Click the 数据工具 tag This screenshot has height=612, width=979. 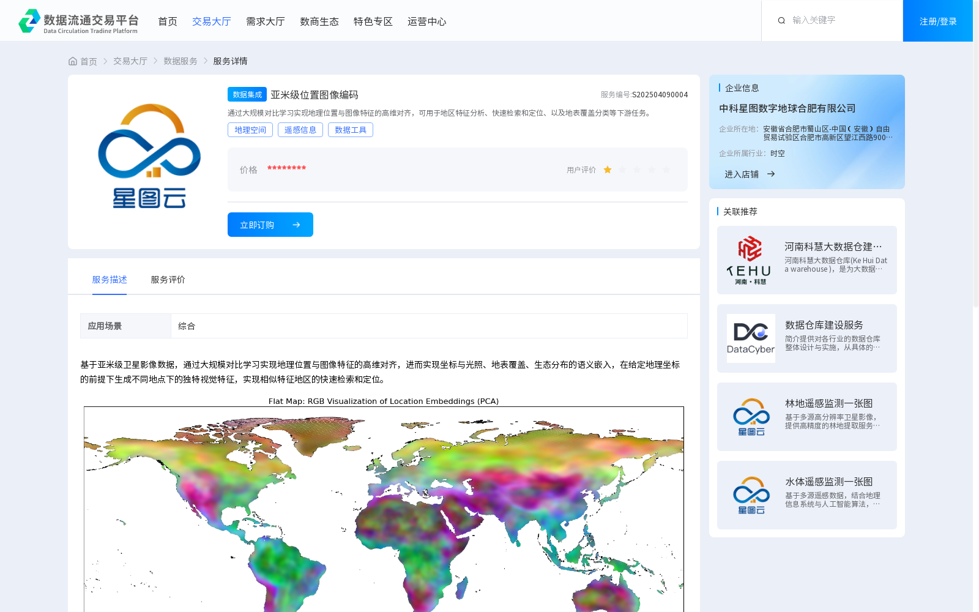pyautogui.click(x=351, y=130)
